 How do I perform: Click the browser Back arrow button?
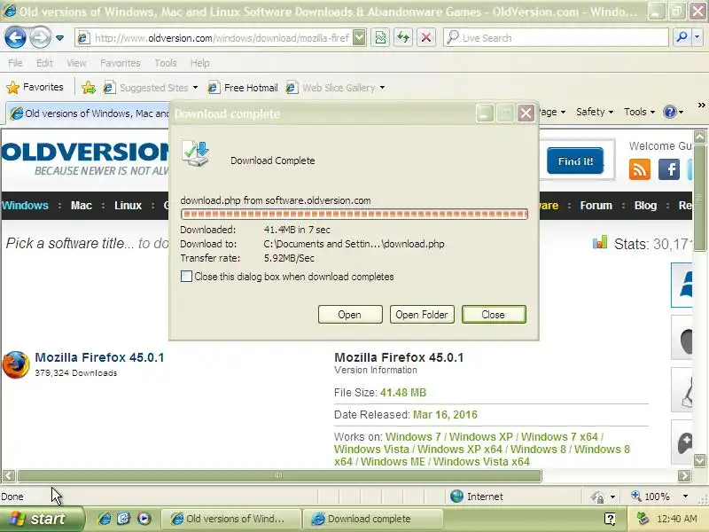click(x=15, y=37)
